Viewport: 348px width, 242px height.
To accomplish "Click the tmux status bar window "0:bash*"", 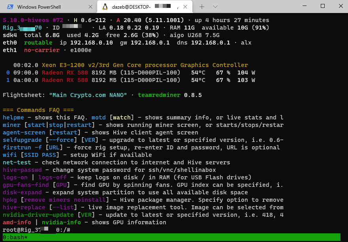I will click(15, 237).
